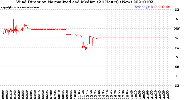Click the 21:00 time label
This screenshot has height=100, width=184.
[x=148, y=95]
